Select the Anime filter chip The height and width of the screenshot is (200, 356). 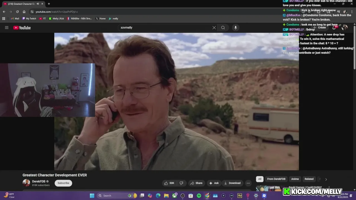tap(295, 179)
